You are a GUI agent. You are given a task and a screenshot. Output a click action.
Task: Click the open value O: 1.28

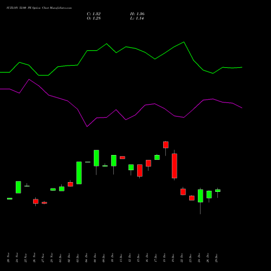point(94,18)
